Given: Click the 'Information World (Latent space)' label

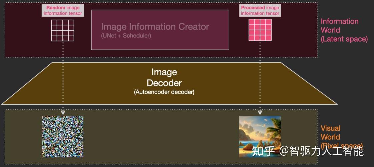Looking at the screenshot, I should coord(344,30).
